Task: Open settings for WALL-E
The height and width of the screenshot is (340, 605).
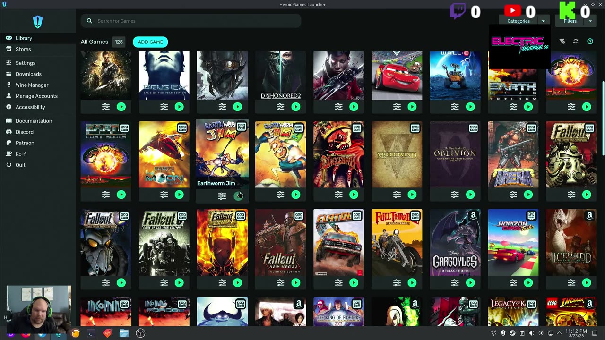Action: (455, 107)
